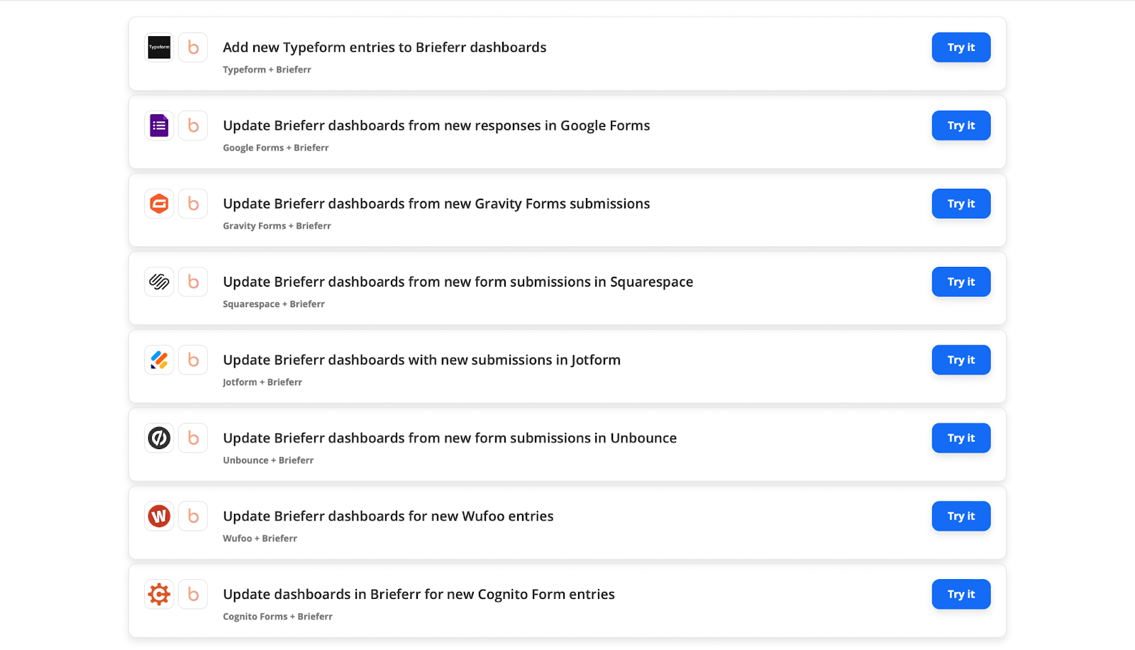Click the Unbounce circular icon
Screen dimensions: 1135x650
coord(159,438)
